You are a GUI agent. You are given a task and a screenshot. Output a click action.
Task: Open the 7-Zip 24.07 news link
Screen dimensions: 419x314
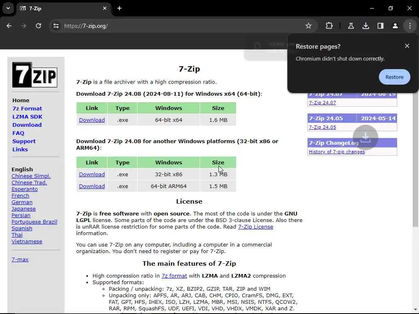tap(322, 103)
